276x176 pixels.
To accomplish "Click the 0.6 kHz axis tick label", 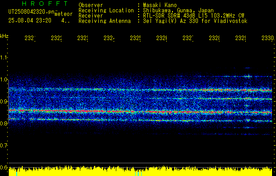I will 4,168.
